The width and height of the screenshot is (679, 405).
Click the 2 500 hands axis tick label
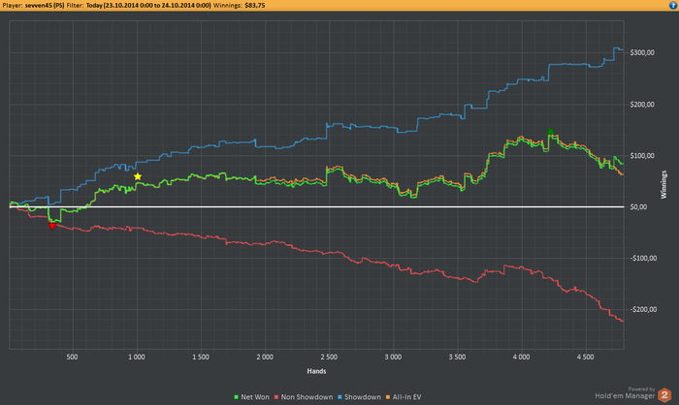click(x=329, y=357)
